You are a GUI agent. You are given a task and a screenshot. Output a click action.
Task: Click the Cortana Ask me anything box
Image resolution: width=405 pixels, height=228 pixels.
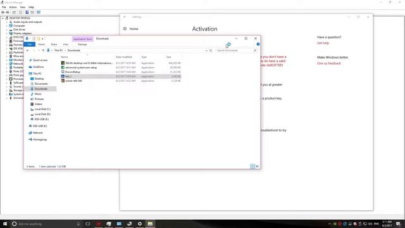(x=46, y=224)
